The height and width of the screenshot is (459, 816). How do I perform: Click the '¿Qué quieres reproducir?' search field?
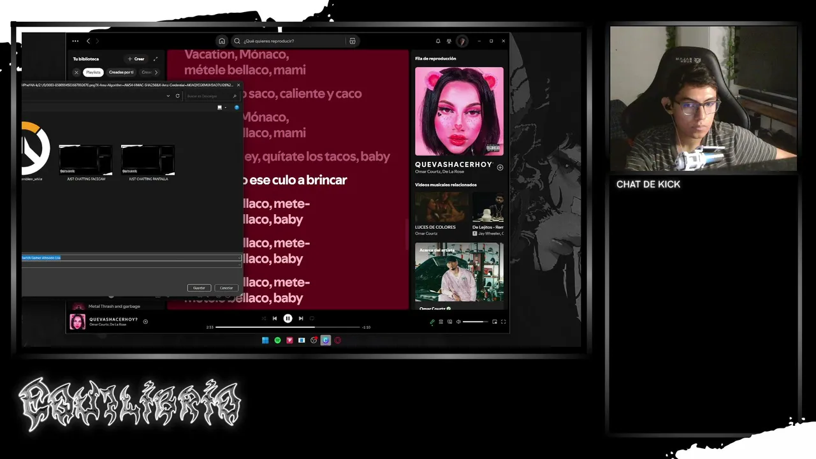click(x=295, y=41)
